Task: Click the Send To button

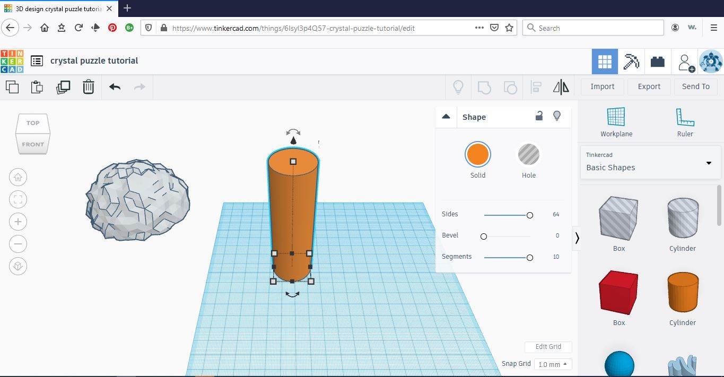Action: [696, 86]
